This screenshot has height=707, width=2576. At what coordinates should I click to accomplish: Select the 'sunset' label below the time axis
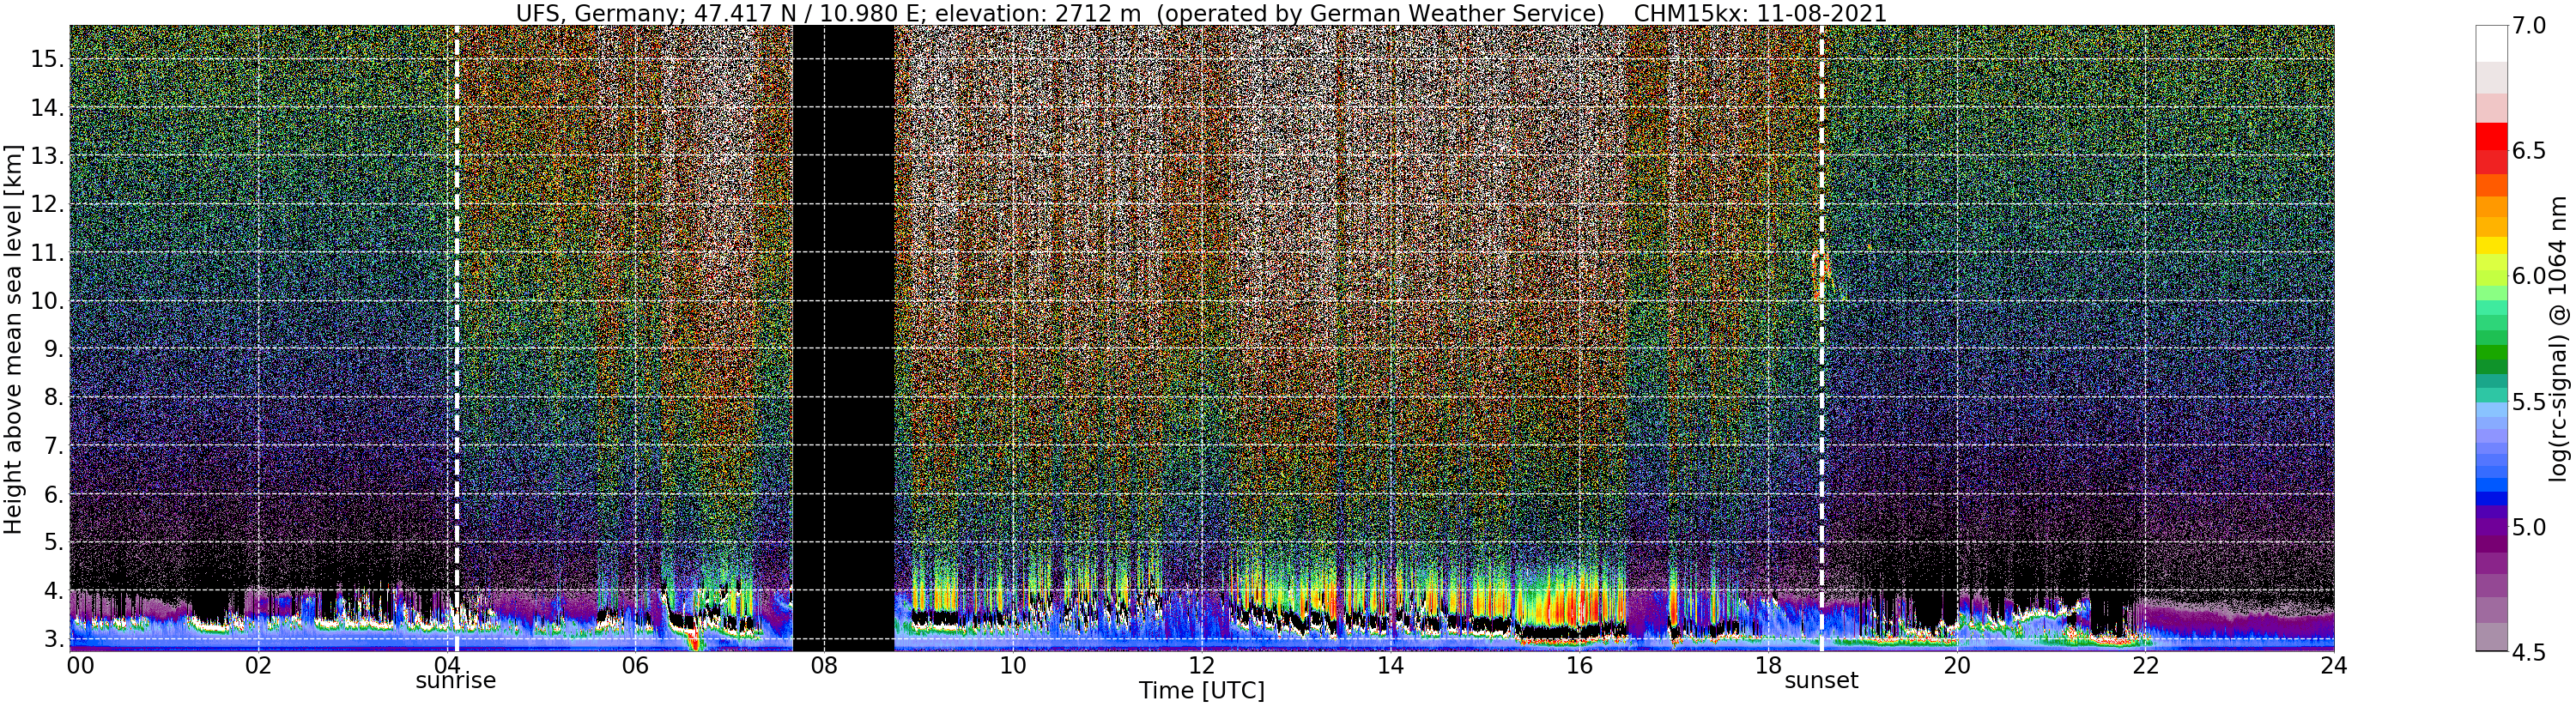(1821, 681)
